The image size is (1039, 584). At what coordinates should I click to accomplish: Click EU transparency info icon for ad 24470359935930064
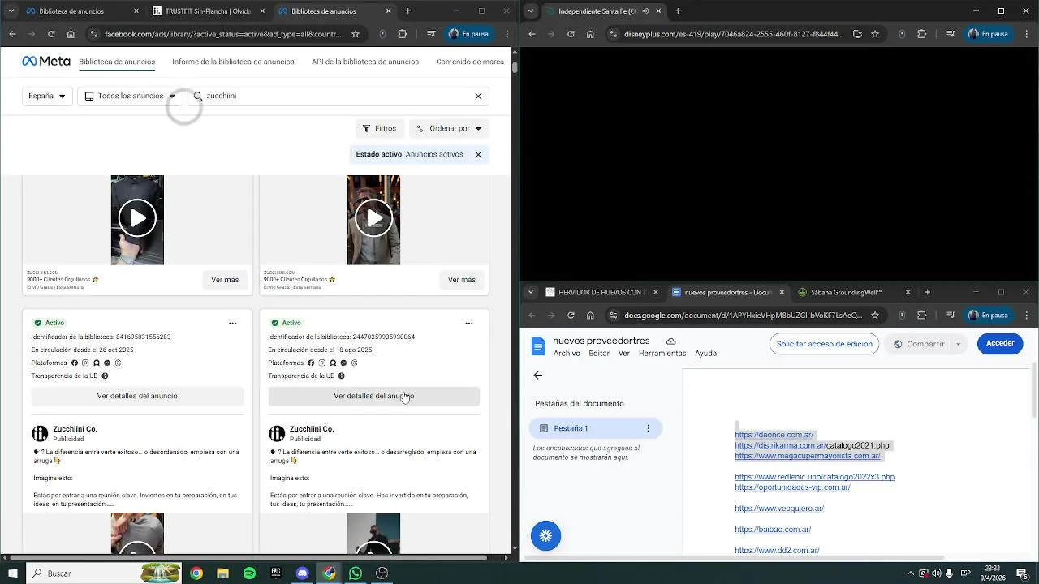pyautogui.click(x=341, y=376)
